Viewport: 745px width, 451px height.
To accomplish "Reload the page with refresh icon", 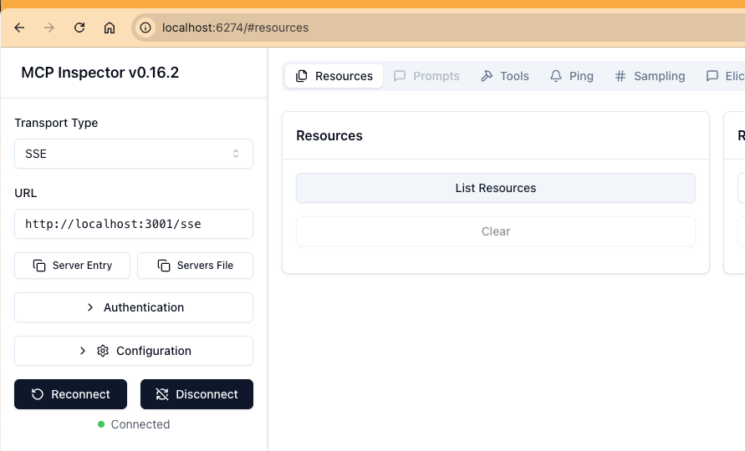I will 79,28.
